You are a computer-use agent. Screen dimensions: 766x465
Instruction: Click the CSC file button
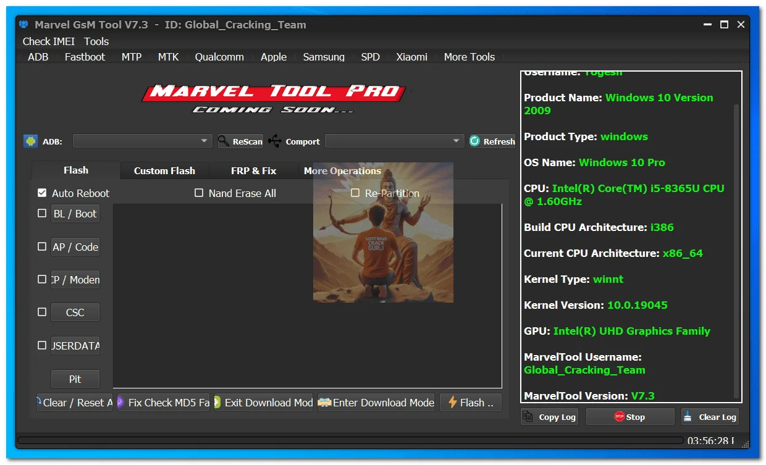75,312
